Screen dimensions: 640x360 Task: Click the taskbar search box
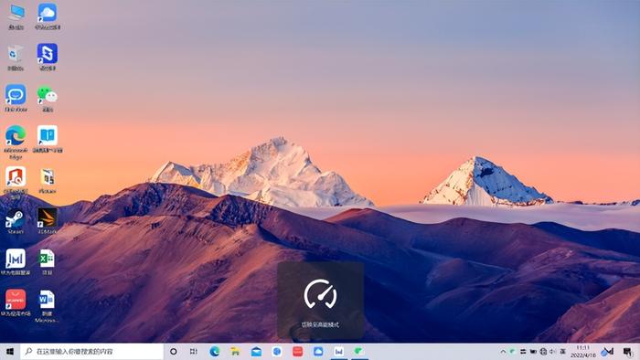pos(92,352)
